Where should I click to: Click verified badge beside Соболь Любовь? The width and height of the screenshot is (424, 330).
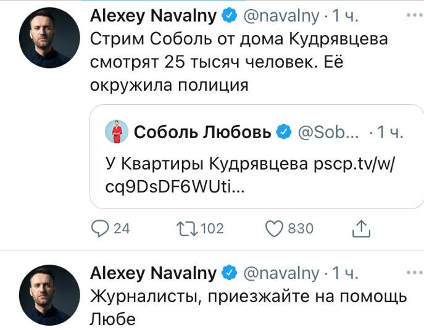[x=284, y=132]
